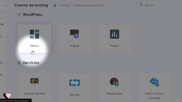Select the Renovar label
The image size is (182, 102).
point(75,95)
